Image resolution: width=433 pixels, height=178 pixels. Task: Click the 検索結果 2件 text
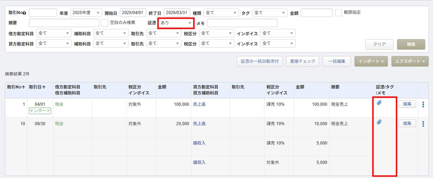[17, 74]
